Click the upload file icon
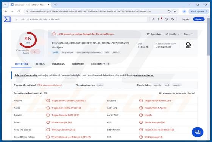Image resolution: width=212 pixels, height=142 pixels. (x=153, y=19)
